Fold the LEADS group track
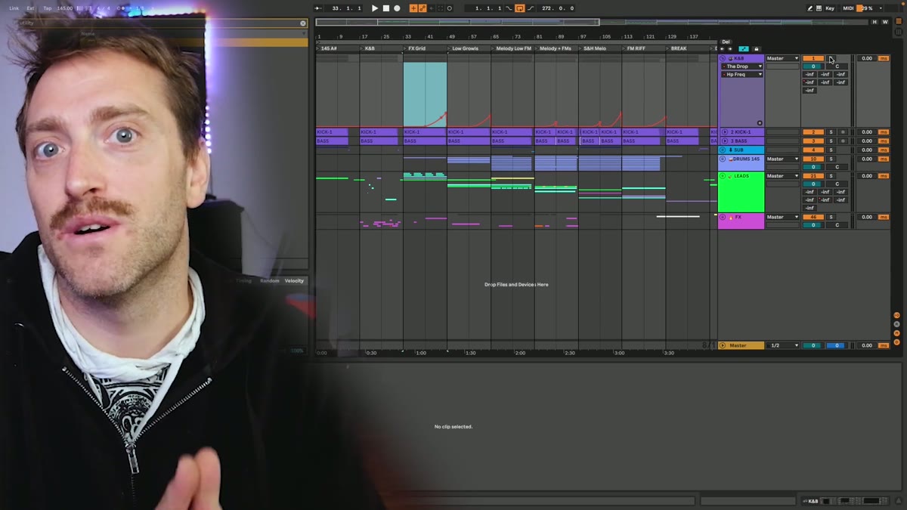This screenshot has height=510, width=907. [x=723, y=176]
